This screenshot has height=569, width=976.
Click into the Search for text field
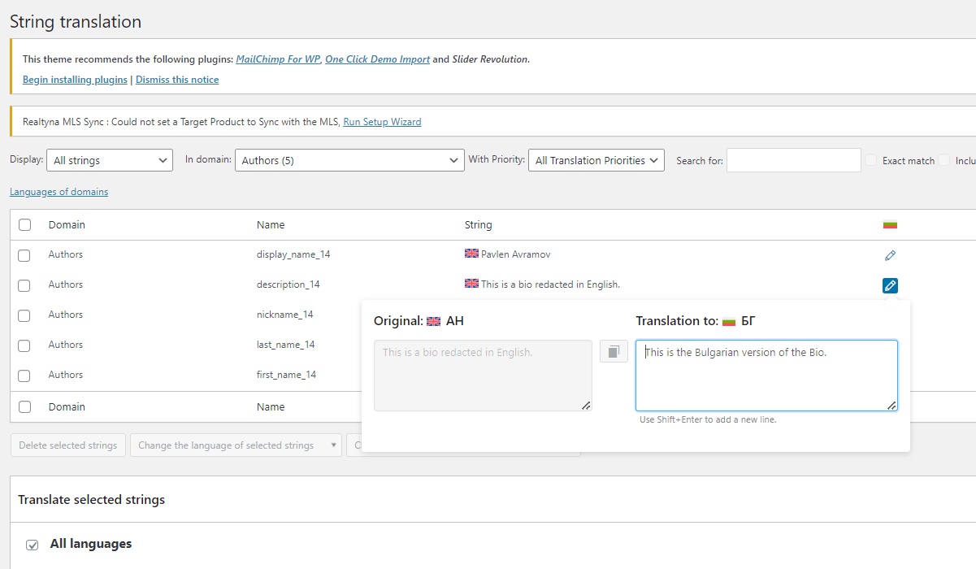pos(793,160)
